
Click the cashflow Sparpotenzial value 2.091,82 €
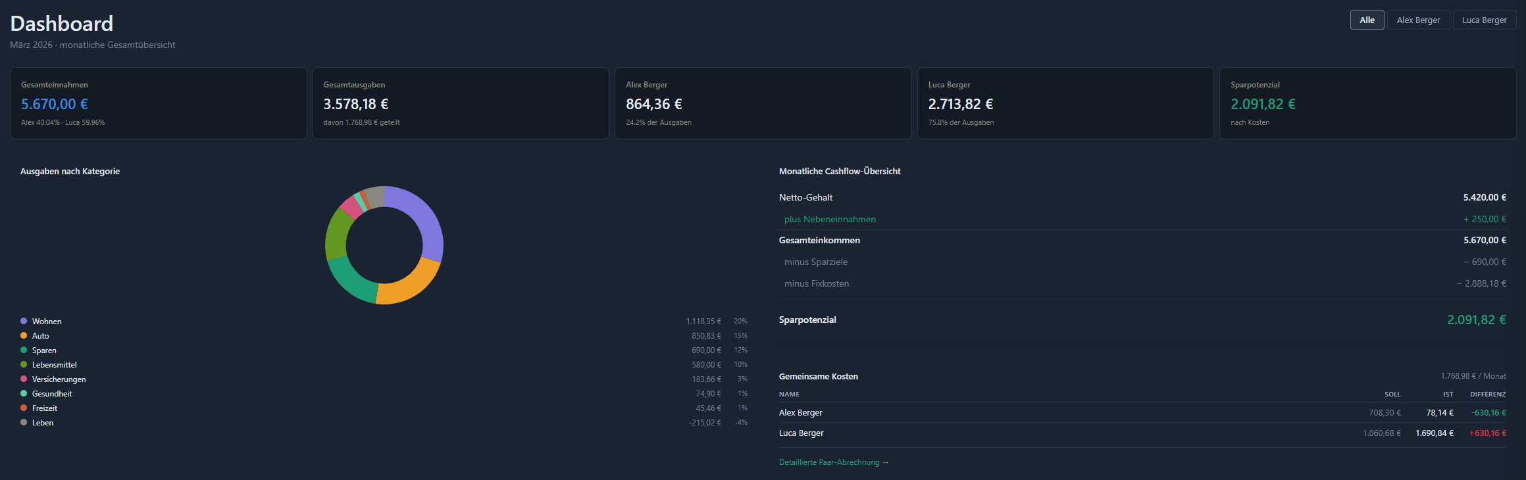click(x=1476, y=320)
